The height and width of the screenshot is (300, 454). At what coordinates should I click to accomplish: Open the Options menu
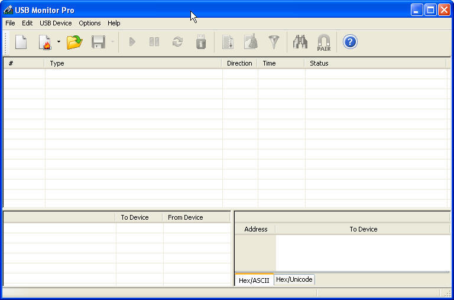(90, 23)
